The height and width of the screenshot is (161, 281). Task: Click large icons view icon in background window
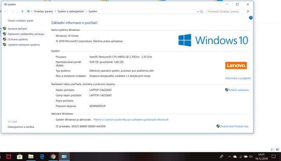[x=277, y=149]
